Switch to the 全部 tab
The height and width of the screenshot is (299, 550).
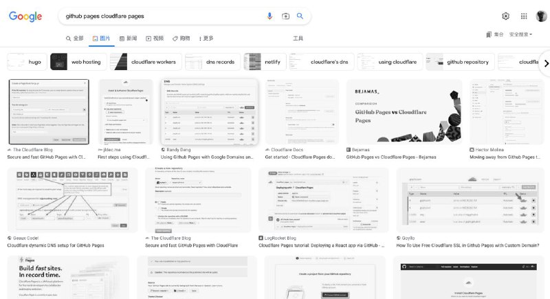pyautogui.click(x=74, y=38)
